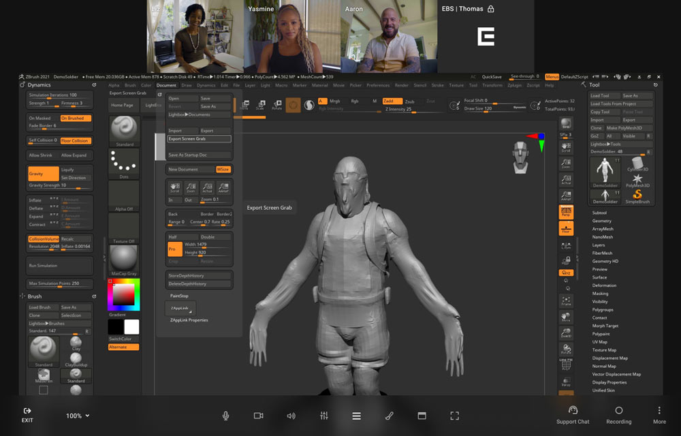
Task: Mute the microphone in the bottom bar
Action: (225, 416)
